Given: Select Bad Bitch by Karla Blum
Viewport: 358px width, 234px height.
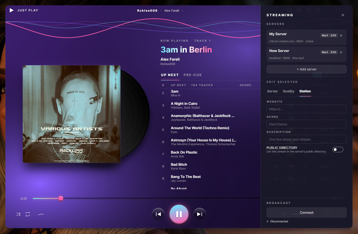Looking at the screenshot, I should pyautogui.click(x=210, y=167).
